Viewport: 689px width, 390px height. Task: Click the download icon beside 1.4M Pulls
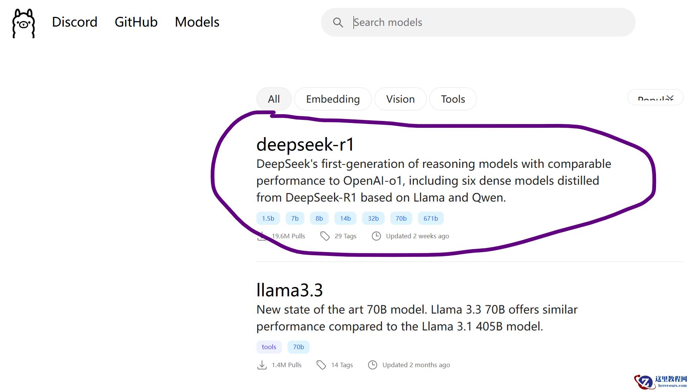pyautogui.click(x=262, y=365)
